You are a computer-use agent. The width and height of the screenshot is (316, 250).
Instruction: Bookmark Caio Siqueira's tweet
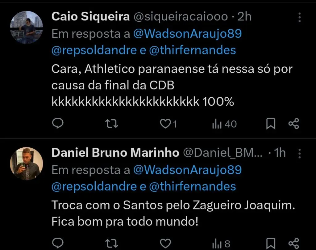coord(271,123)
